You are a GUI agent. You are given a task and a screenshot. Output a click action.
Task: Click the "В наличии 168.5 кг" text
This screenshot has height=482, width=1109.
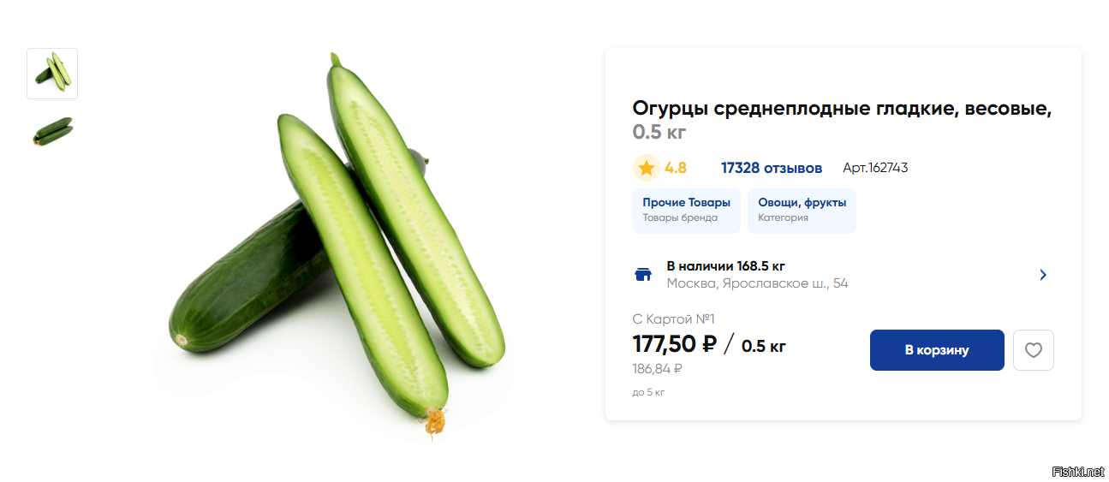[725, 266]
